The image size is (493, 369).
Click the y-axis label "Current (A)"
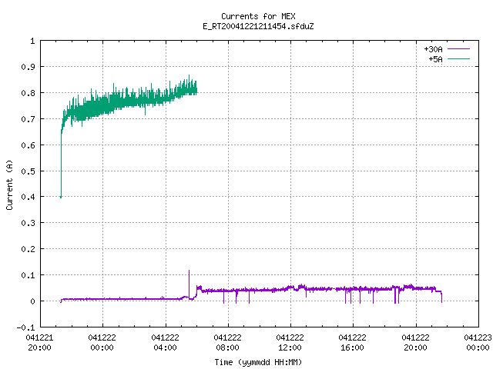pyautogui.click(x=9, y=184)
